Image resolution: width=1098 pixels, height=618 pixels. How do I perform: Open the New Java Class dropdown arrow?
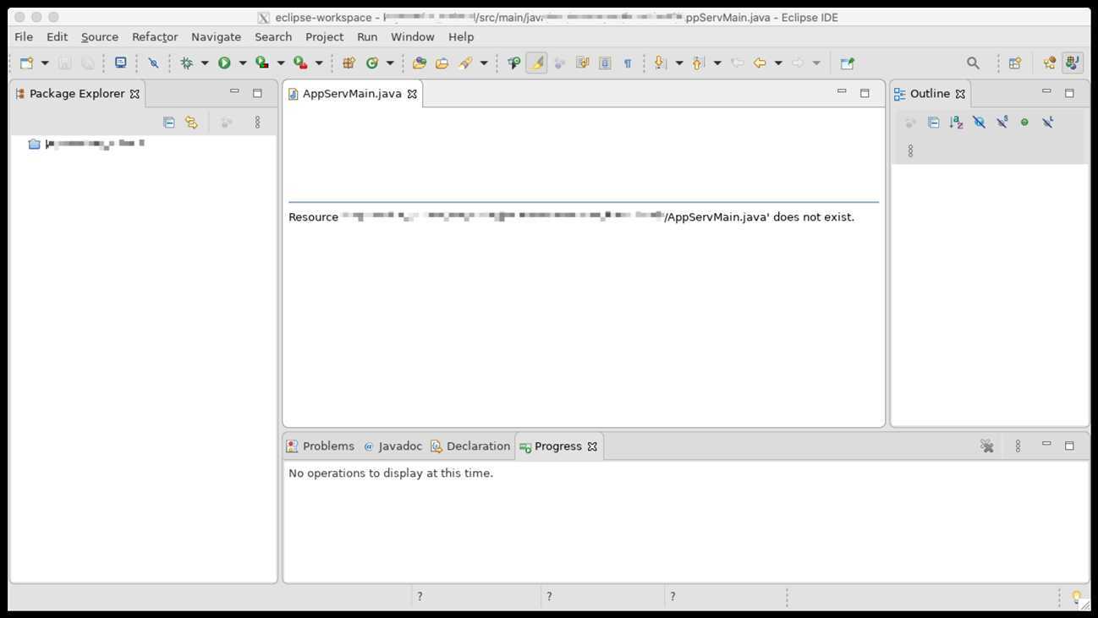coord(390,63)
